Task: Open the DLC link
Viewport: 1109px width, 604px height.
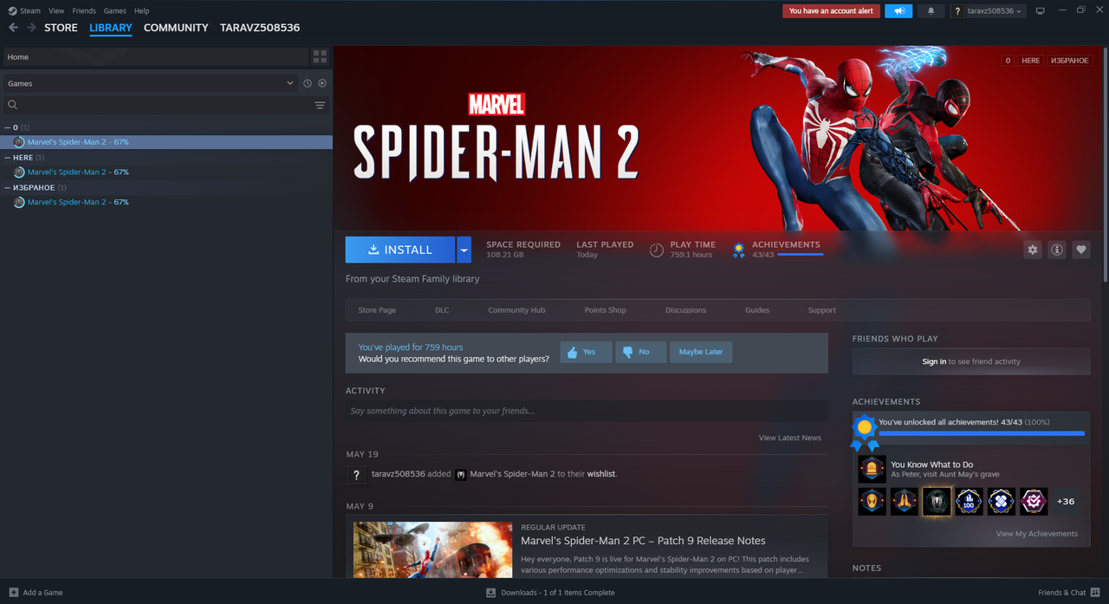Action: click(x=442, y=310)
